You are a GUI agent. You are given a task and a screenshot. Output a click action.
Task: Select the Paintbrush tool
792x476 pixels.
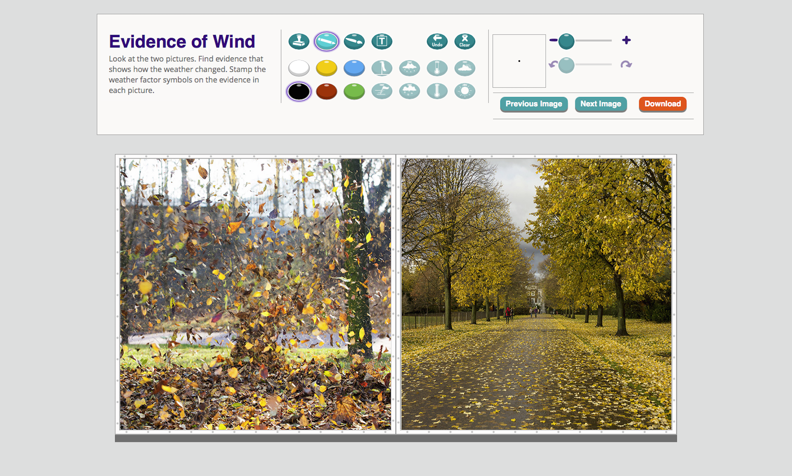click(354, 41)
